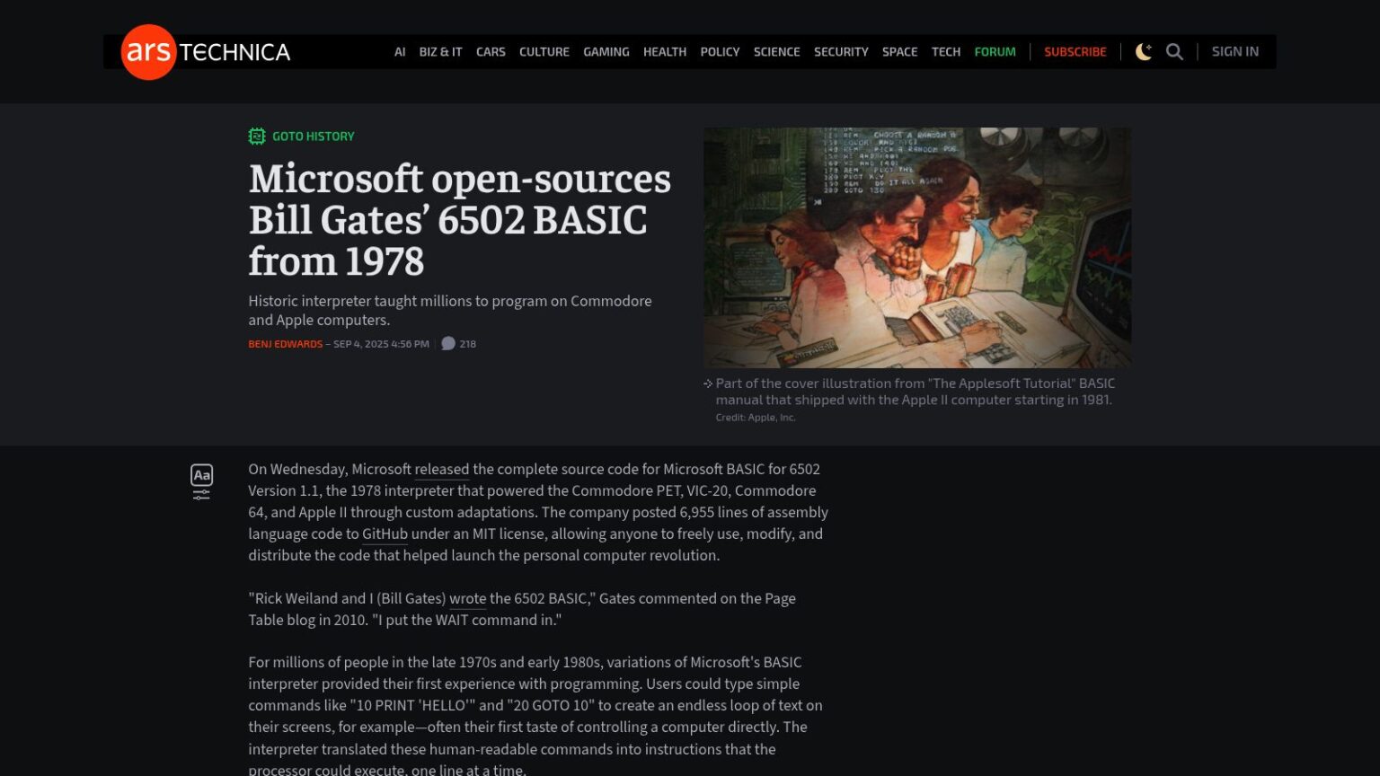Follow the 'released' link in article
1380x776 pixels.
(x=442, y=469)
